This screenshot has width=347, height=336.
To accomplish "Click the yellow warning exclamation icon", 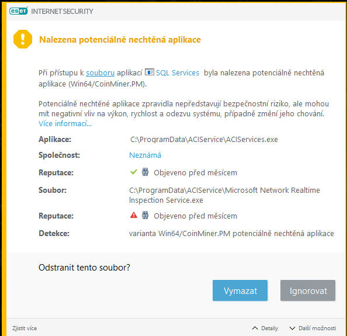I will 23,39.
